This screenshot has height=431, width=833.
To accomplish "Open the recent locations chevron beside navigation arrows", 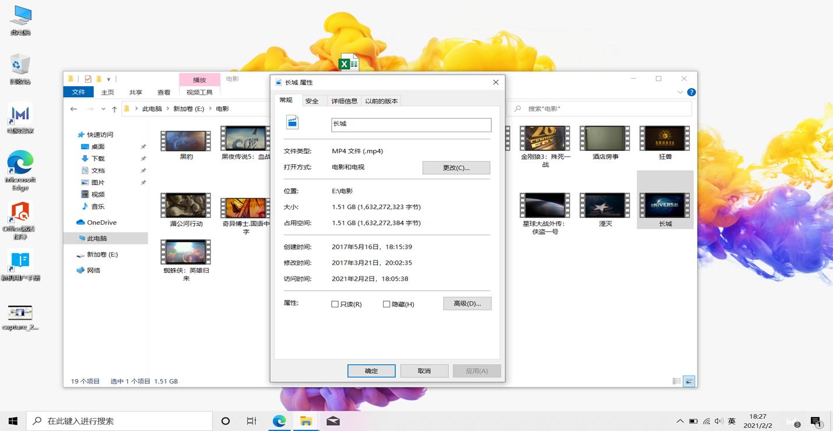I will [103, 108].
